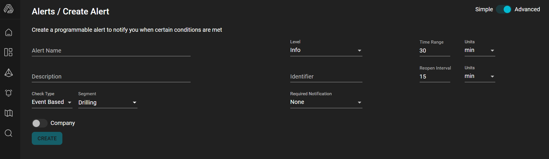Click the Time Range field showing 30

pyautogui.click(x=435, y=51)
